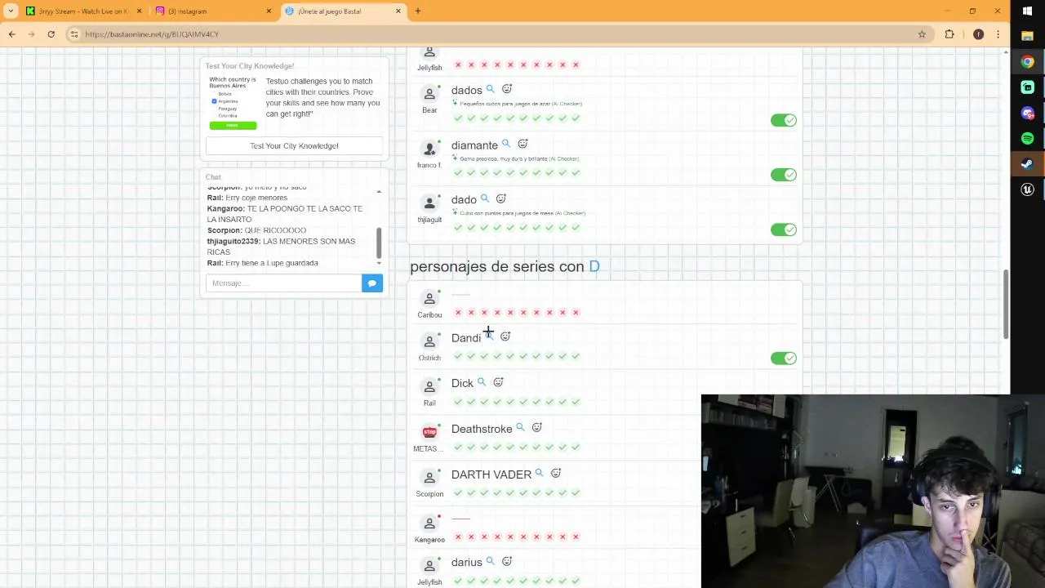Screen dimensions: 1045x588
Task: Click 'Pequeños cubos para juegos de azar' description
Action: coord(505,104)
